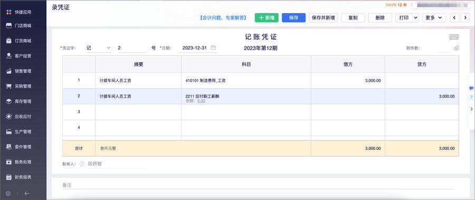This screenshot has height=200, width=475.
Task: Click the 复制 button
Action: (x=353, y=17)
